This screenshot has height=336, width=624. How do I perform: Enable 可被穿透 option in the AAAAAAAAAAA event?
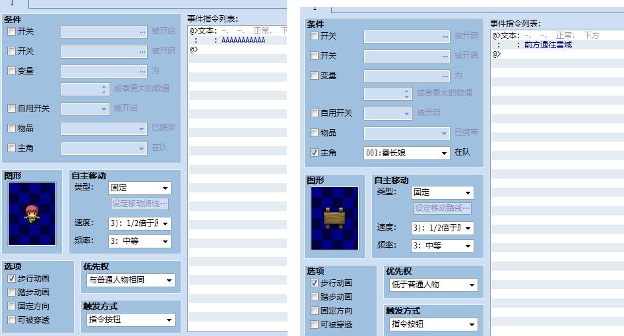pyautogui.click(x=11, y=320)
